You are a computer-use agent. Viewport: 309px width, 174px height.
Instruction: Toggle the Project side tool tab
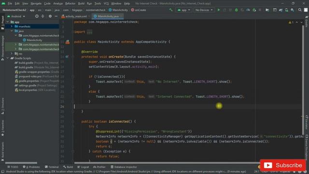point(2,23)
